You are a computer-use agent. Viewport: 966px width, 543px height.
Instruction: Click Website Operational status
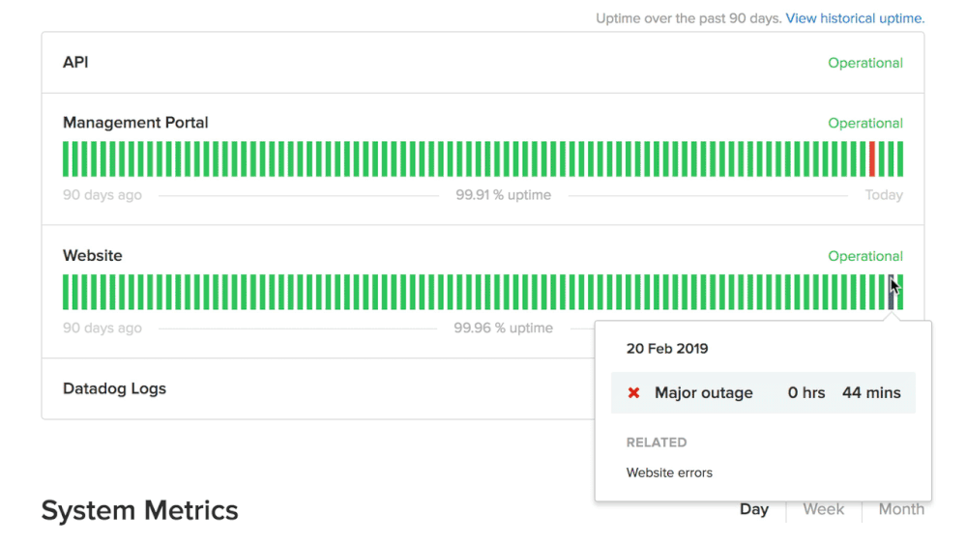point(865,256)
